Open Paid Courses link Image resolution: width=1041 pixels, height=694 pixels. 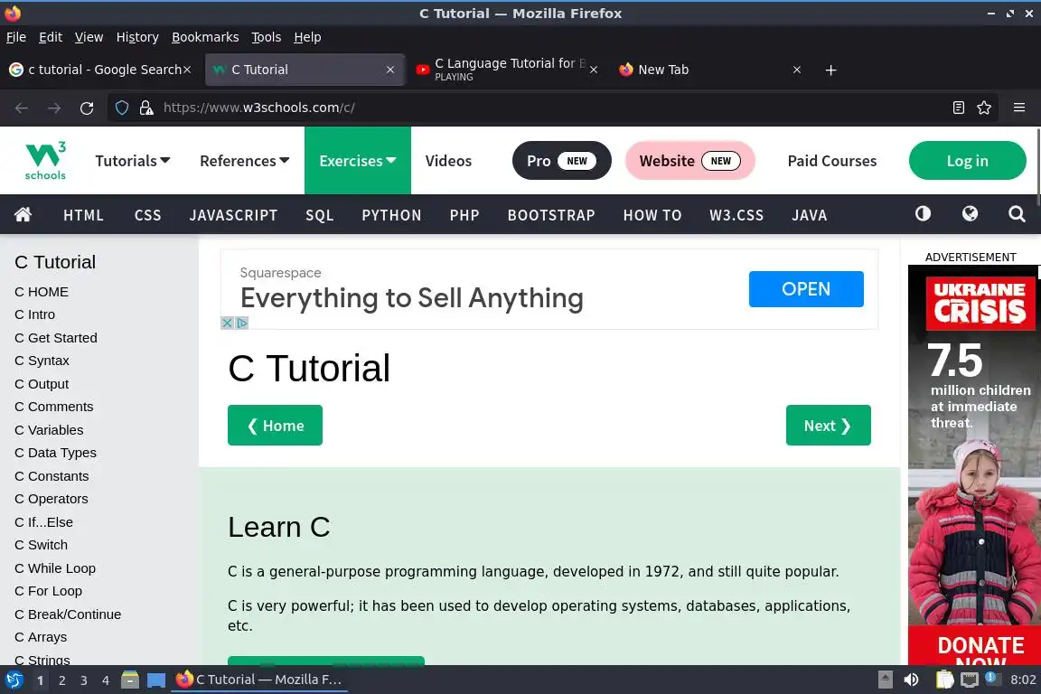pyautogui.click(x=832, y=161)
